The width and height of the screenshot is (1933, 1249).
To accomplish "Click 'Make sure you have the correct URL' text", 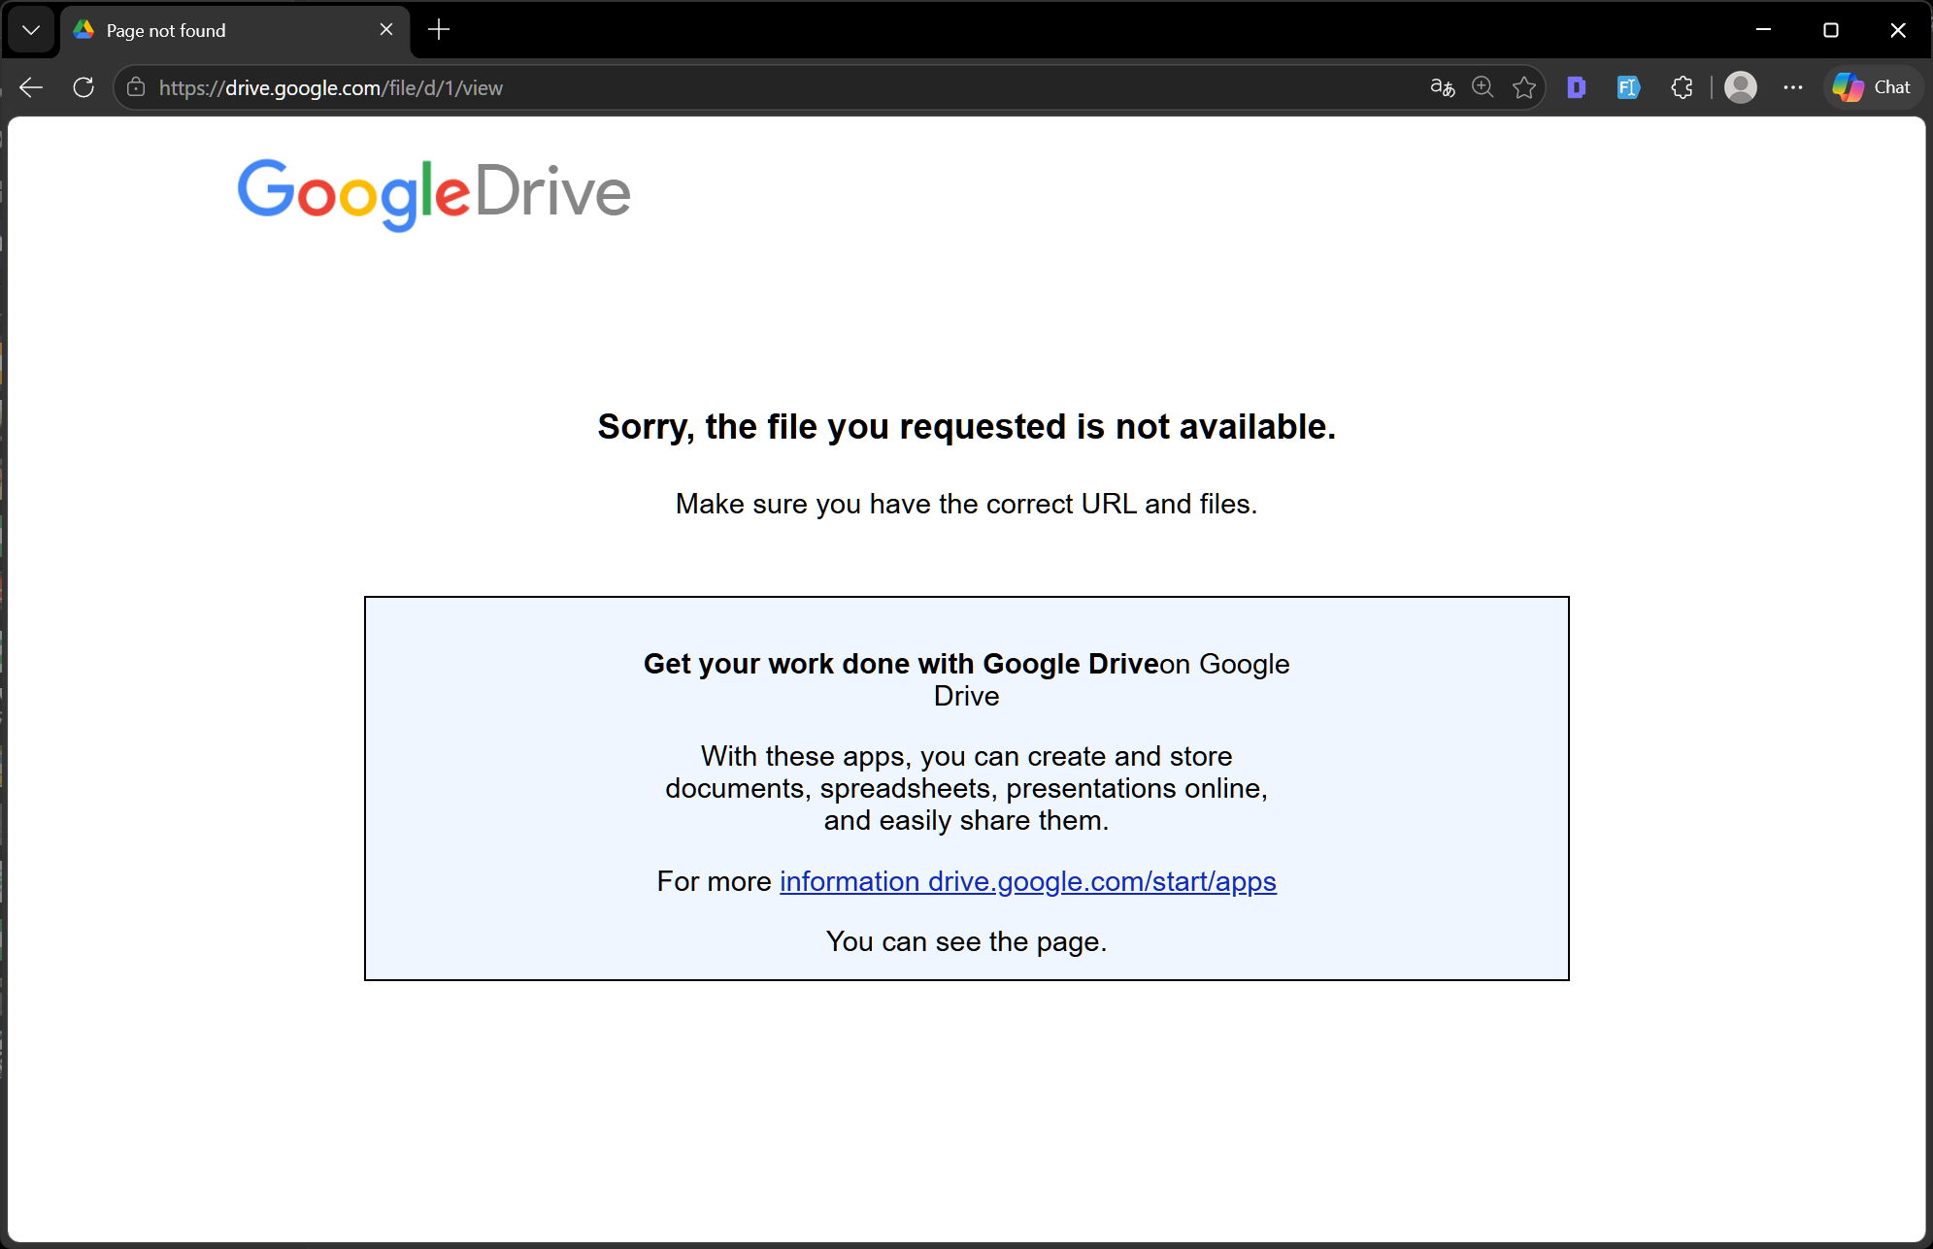I will (x=967, y=505).
